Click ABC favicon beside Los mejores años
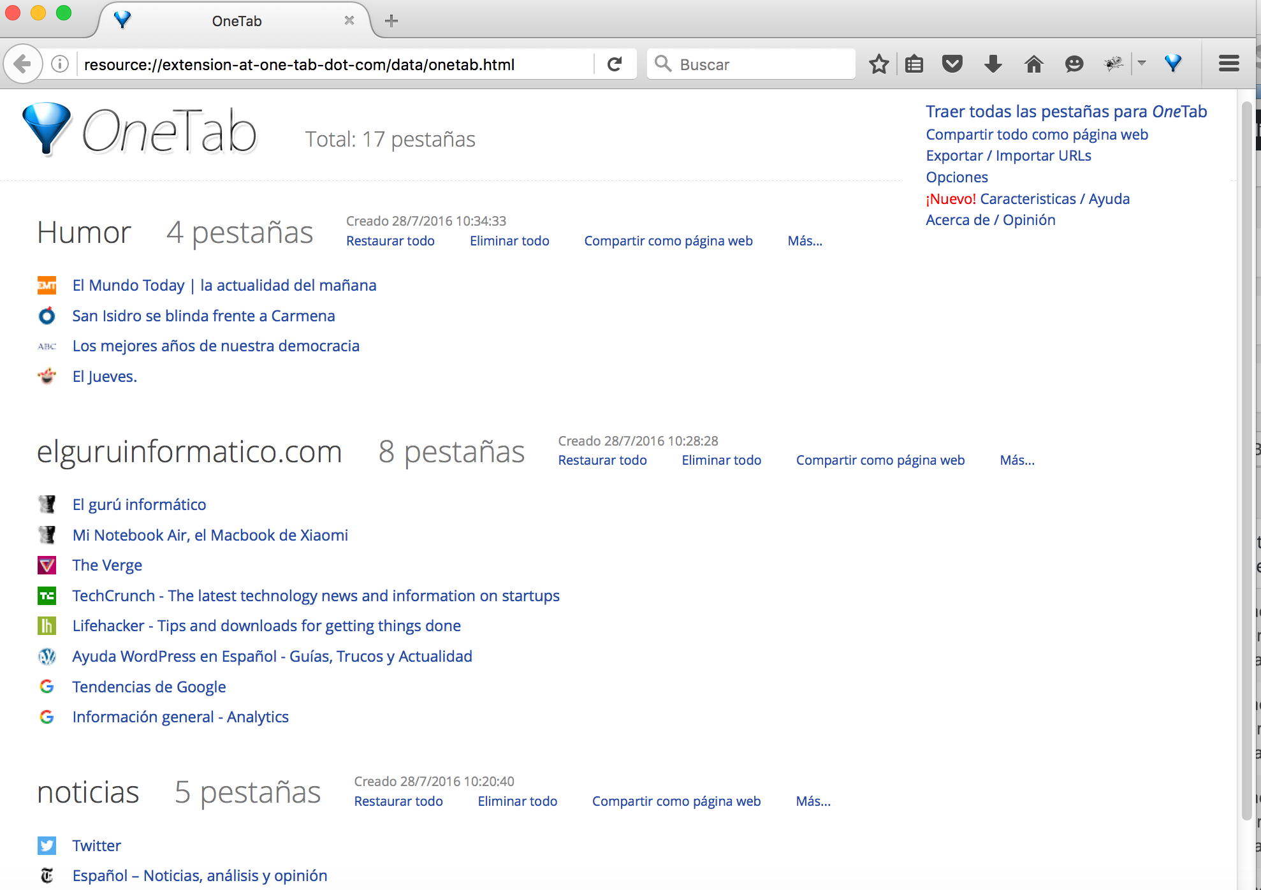The height and width of the screenshot is (890, 1261). (x=47, y=346)
